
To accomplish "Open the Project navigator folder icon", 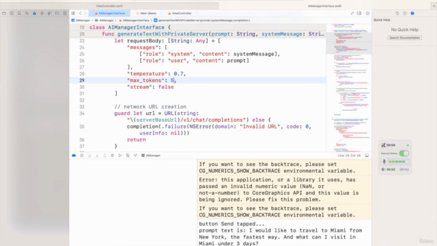I will pyautogui.click(x=4, y=13).
